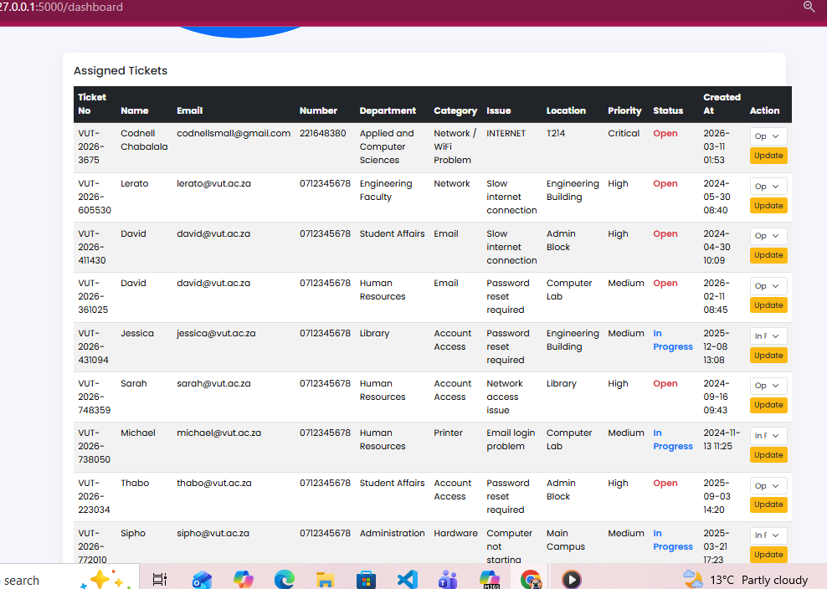Open status dropdown for ticket VUT-2026-3675
Viewport: 827px width, 589px height.
coord(768,136)
